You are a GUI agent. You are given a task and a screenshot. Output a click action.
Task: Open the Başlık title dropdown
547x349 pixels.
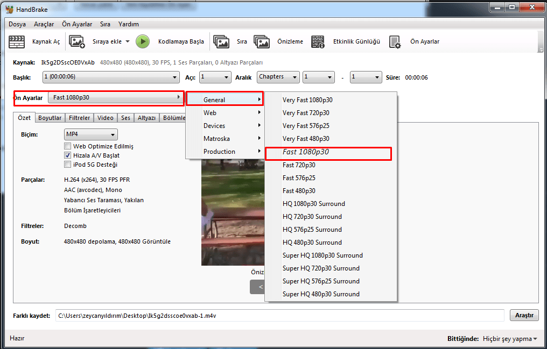[x=111, y=77]
